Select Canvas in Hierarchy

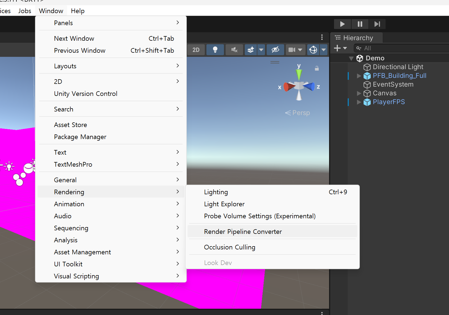(x=384, y=93)
